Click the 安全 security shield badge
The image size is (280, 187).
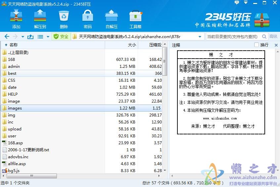coord(61,37)
